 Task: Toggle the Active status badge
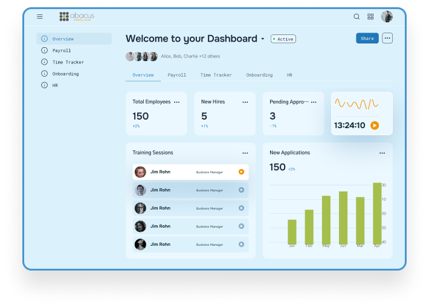283,39
